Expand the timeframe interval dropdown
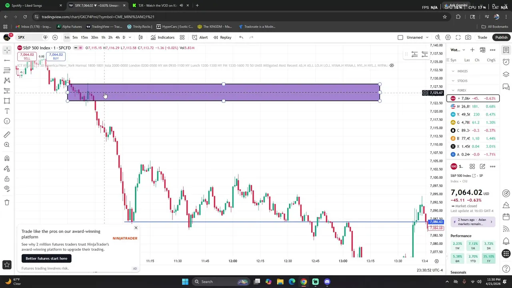Screen dimensions: 512x288 pos(130,38)
